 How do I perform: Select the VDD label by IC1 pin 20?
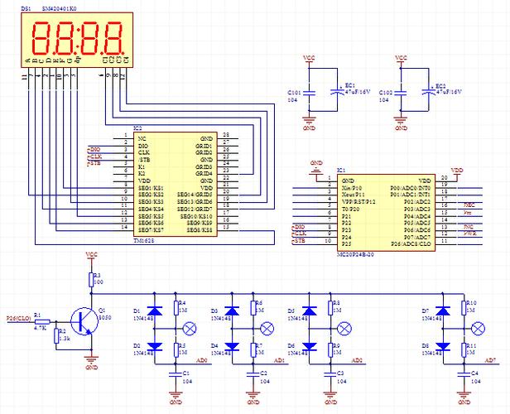(x=456, y=171)
